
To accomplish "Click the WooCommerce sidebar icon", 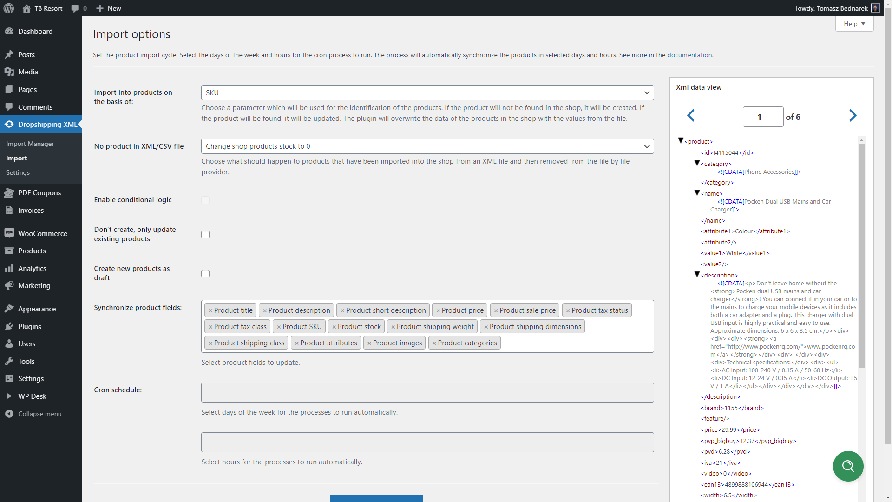I will click(x=9, y=233).
